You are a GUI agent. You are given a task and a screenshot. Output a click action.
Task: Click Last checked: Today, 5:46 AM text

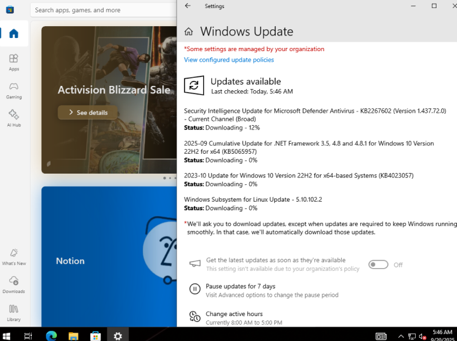pos(252,91)
